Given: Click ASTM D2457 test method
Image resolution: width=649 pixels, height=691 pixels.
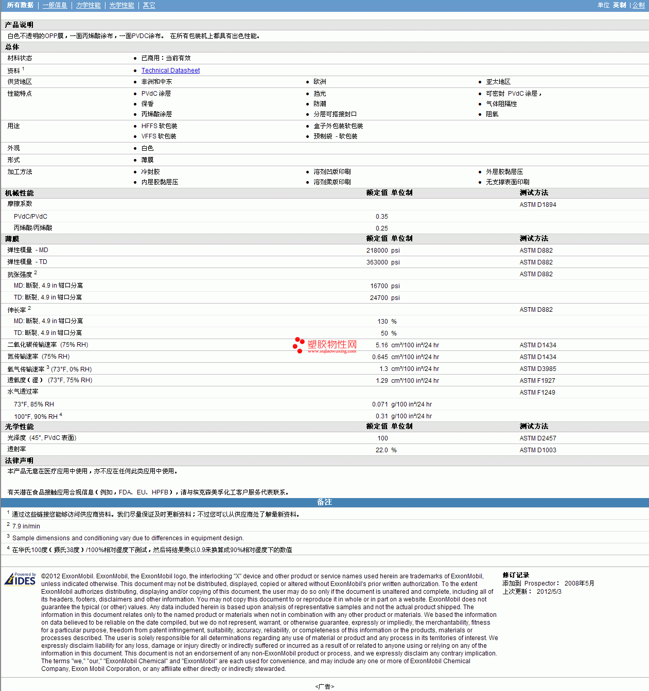Looking at the screenshot, I should (x=538, y=438).
